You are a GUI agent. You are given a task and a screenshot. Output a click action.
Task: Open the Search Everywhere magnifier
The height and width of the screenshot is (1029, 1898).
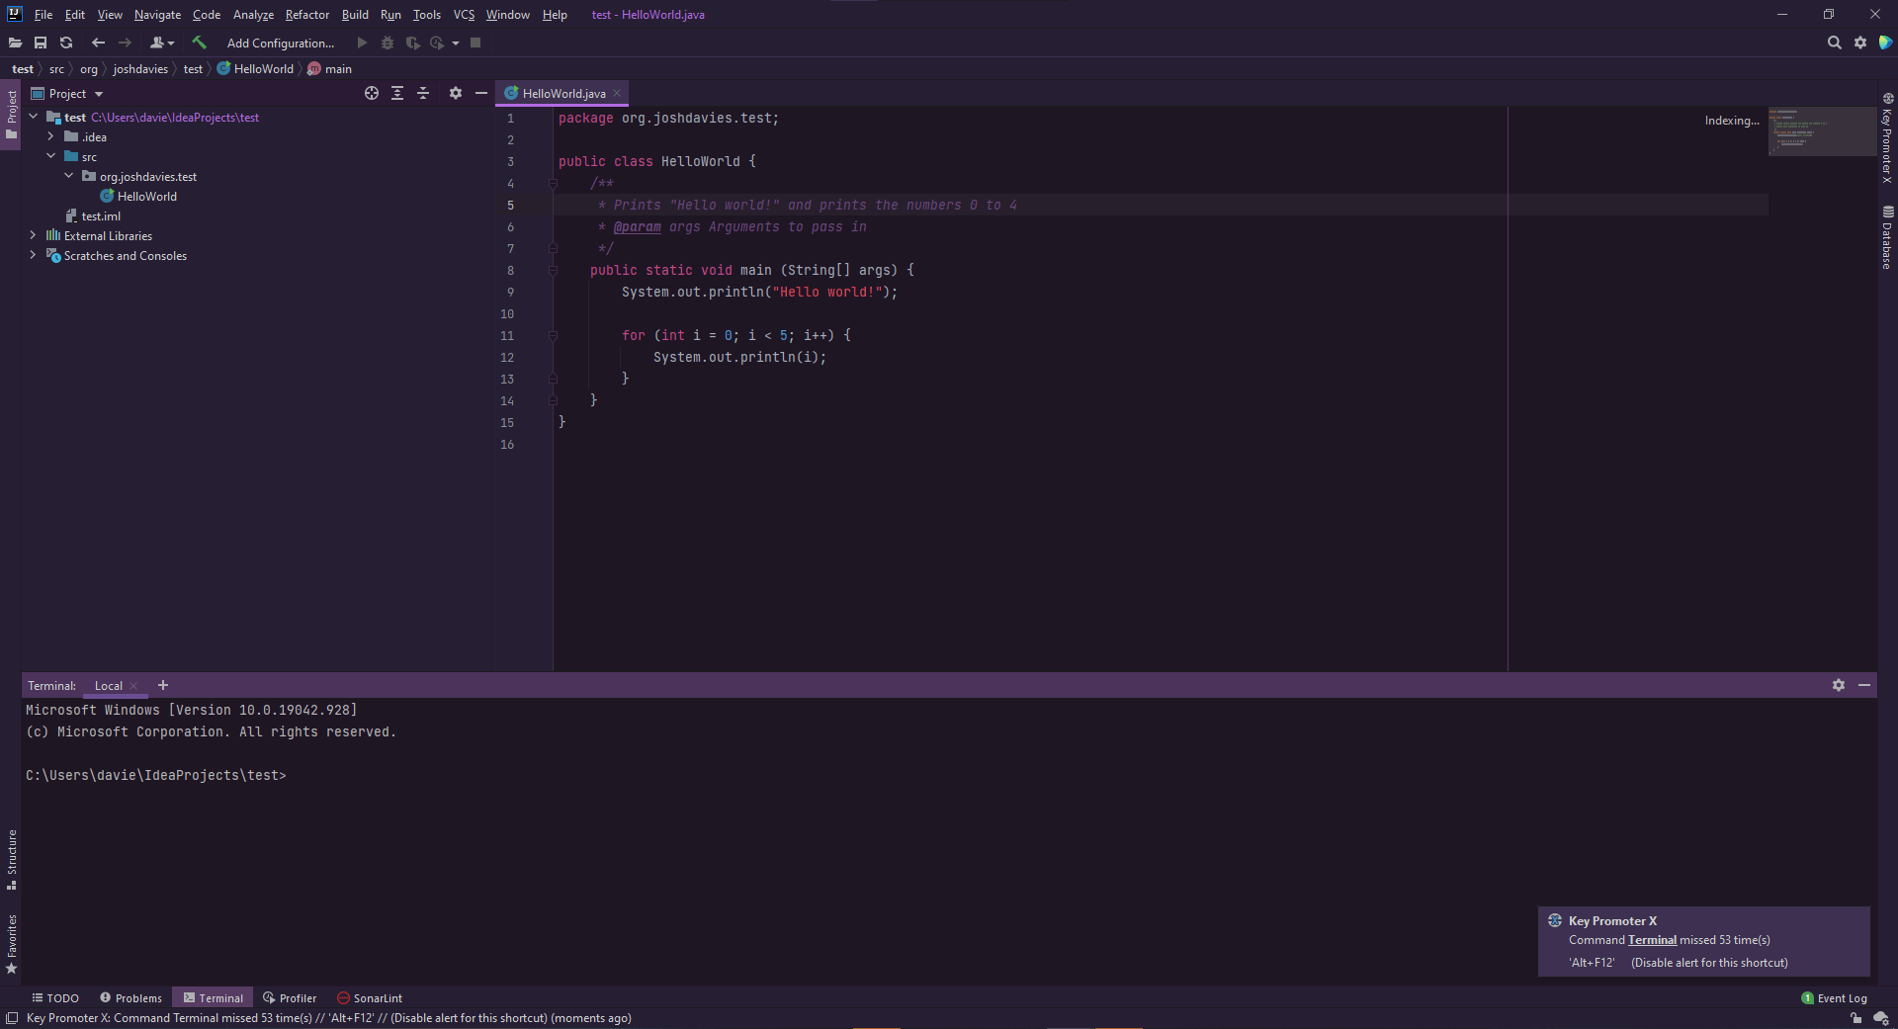(x=1835, y=43)
